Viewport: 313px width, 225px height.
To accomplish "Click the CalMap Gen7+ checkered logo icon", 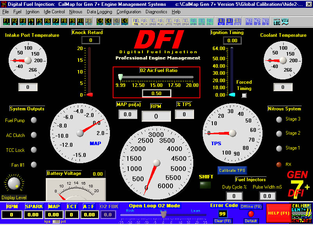I will click(x=302, y=213).
